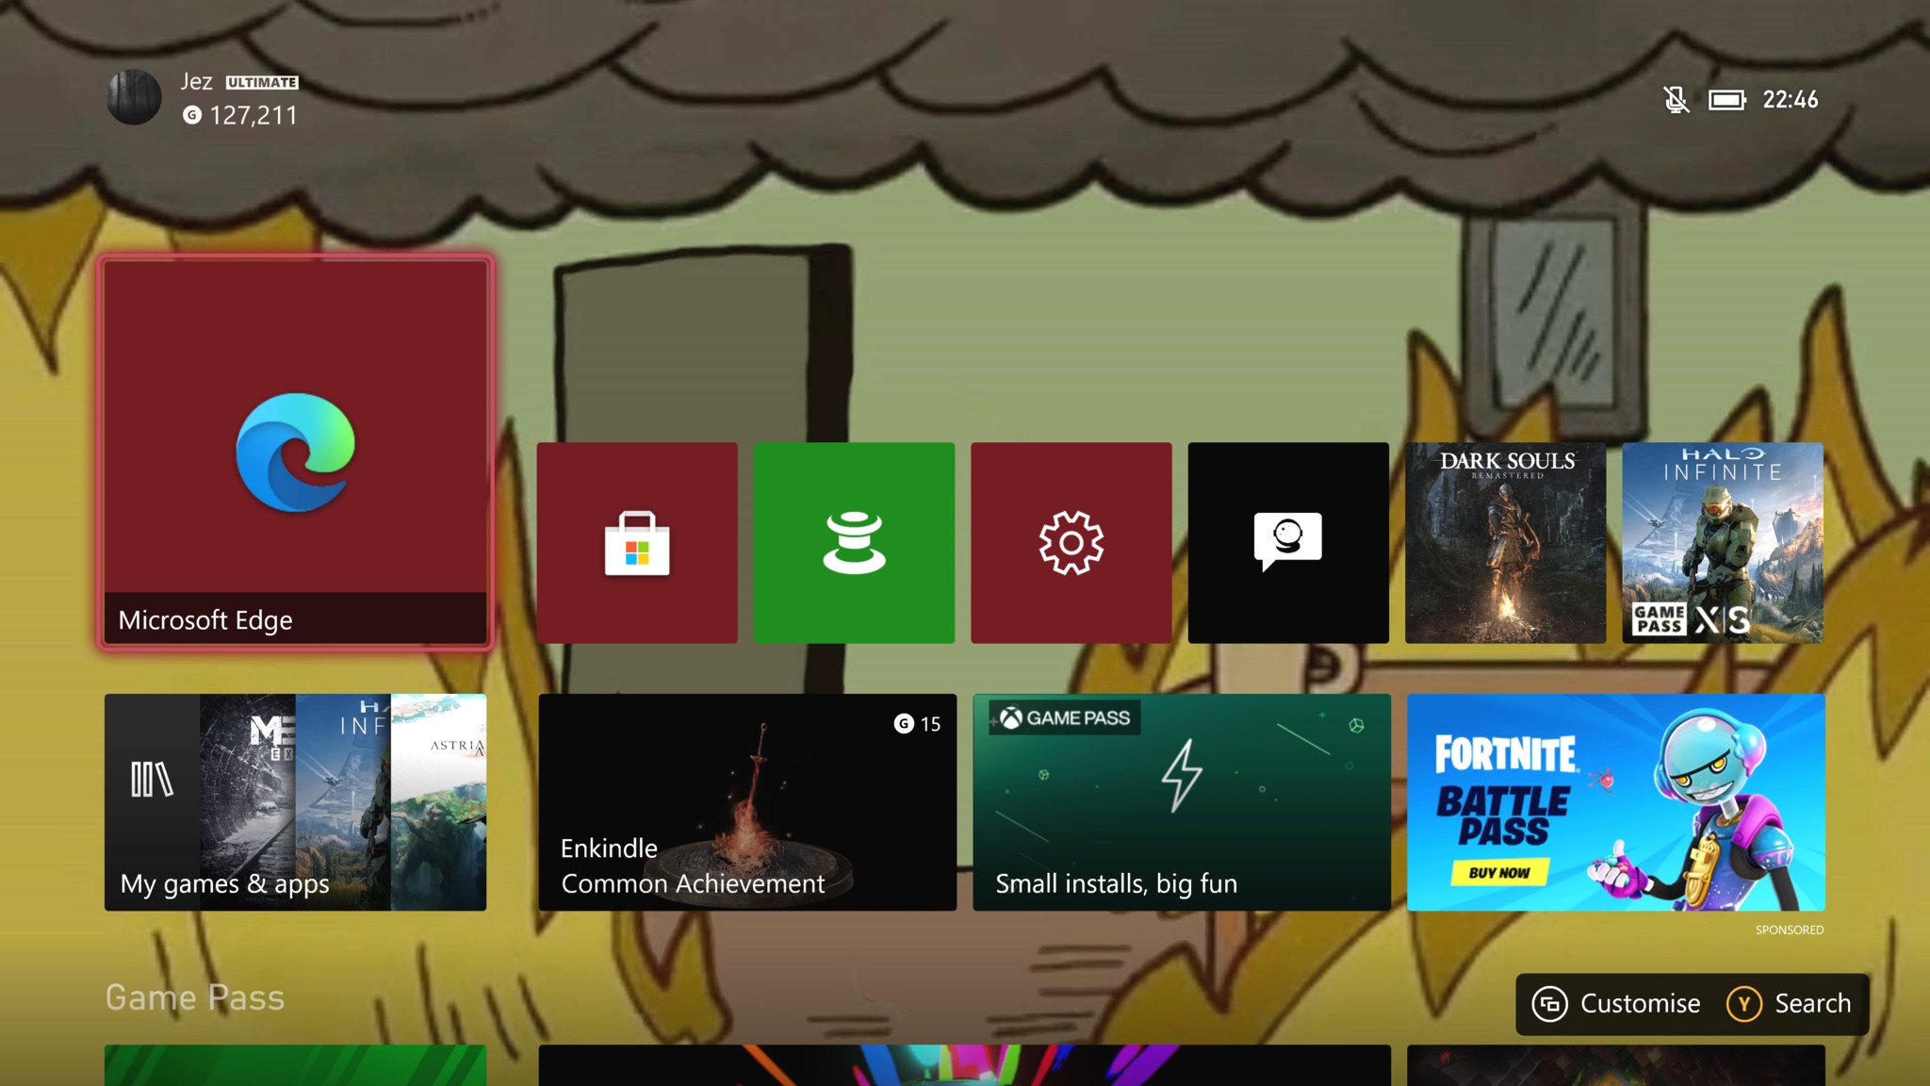Open Search with Y button
Screen dimensions: 1930x1086
[1790, 1002]
